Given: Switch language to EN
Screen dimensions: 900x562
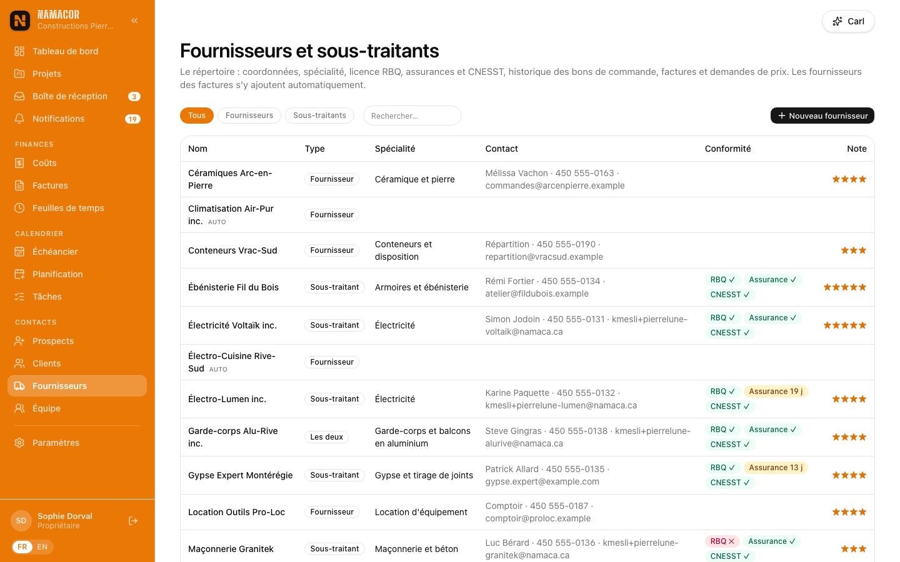Looking at the screenshot, I should click(42, 547).
